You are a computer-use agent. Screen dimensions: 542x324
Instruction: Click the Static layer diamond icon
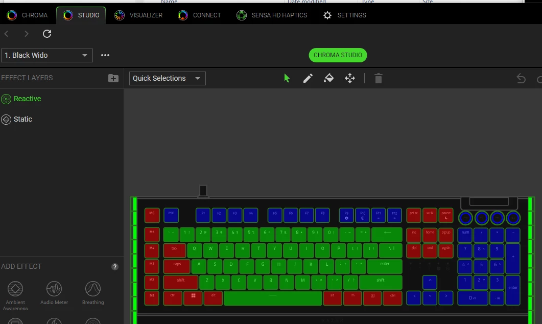pyautogui.click(x=6, y=120)
